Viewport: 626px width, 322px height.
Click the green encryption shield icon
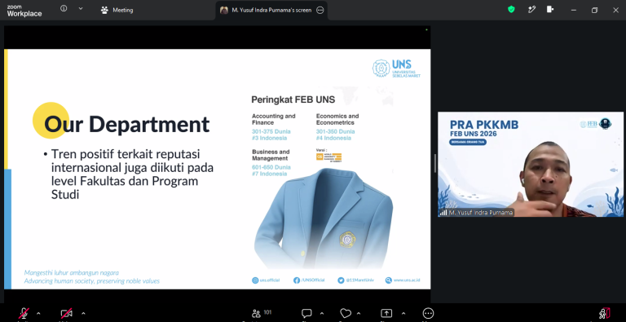pyautogui.click(x=511, y=9)
